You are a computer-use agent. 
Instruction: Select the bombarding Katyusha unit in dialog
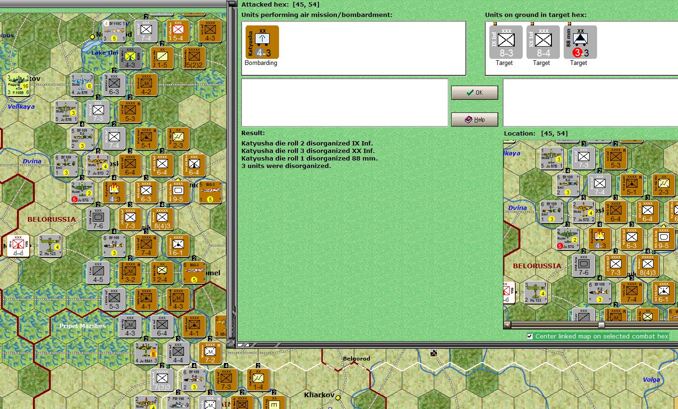pos(262,42)
